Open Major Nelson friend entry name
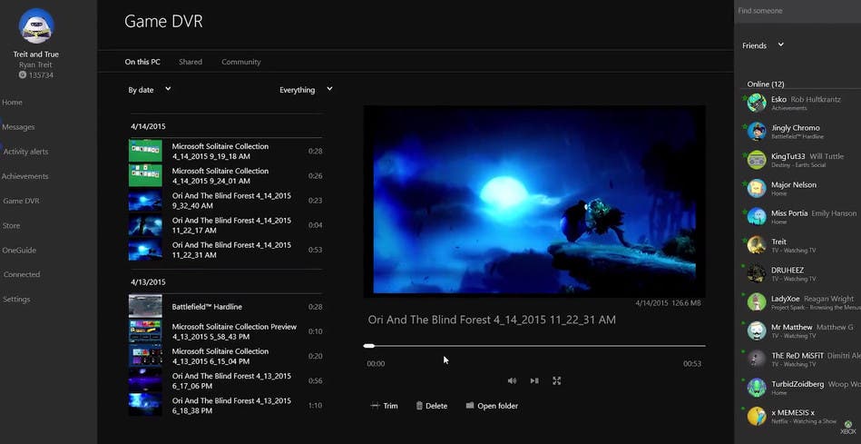This screenshot has height=444, width=861. point(794,184)
